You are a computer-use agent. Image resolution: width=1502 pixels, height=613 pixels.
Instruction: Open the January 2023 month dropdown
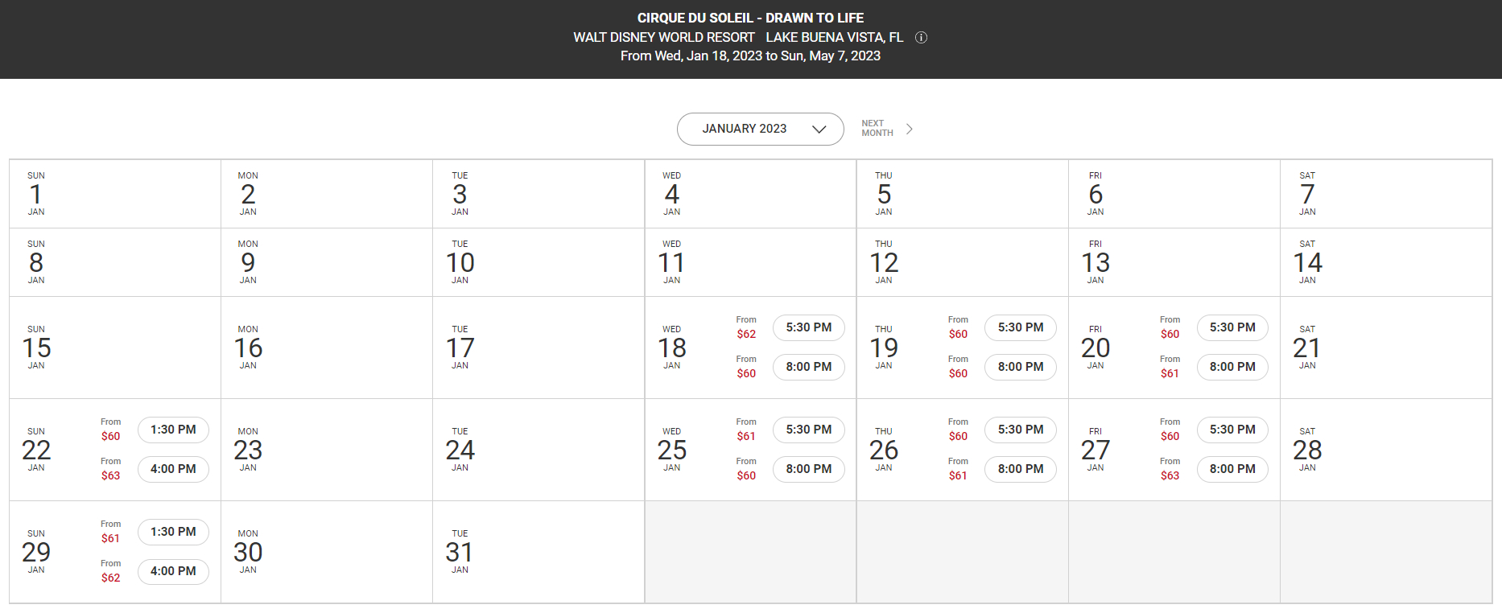pos(760,129)
